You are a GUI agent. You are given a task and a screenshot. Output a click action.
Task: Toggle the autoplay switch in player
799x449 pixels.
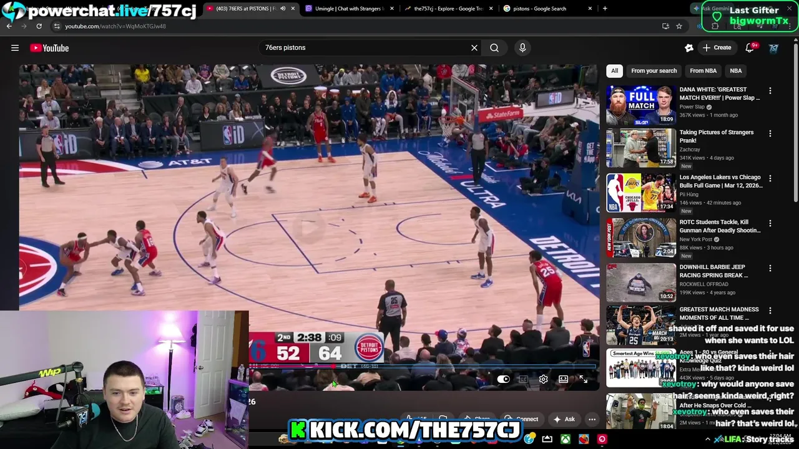point(504,379)
